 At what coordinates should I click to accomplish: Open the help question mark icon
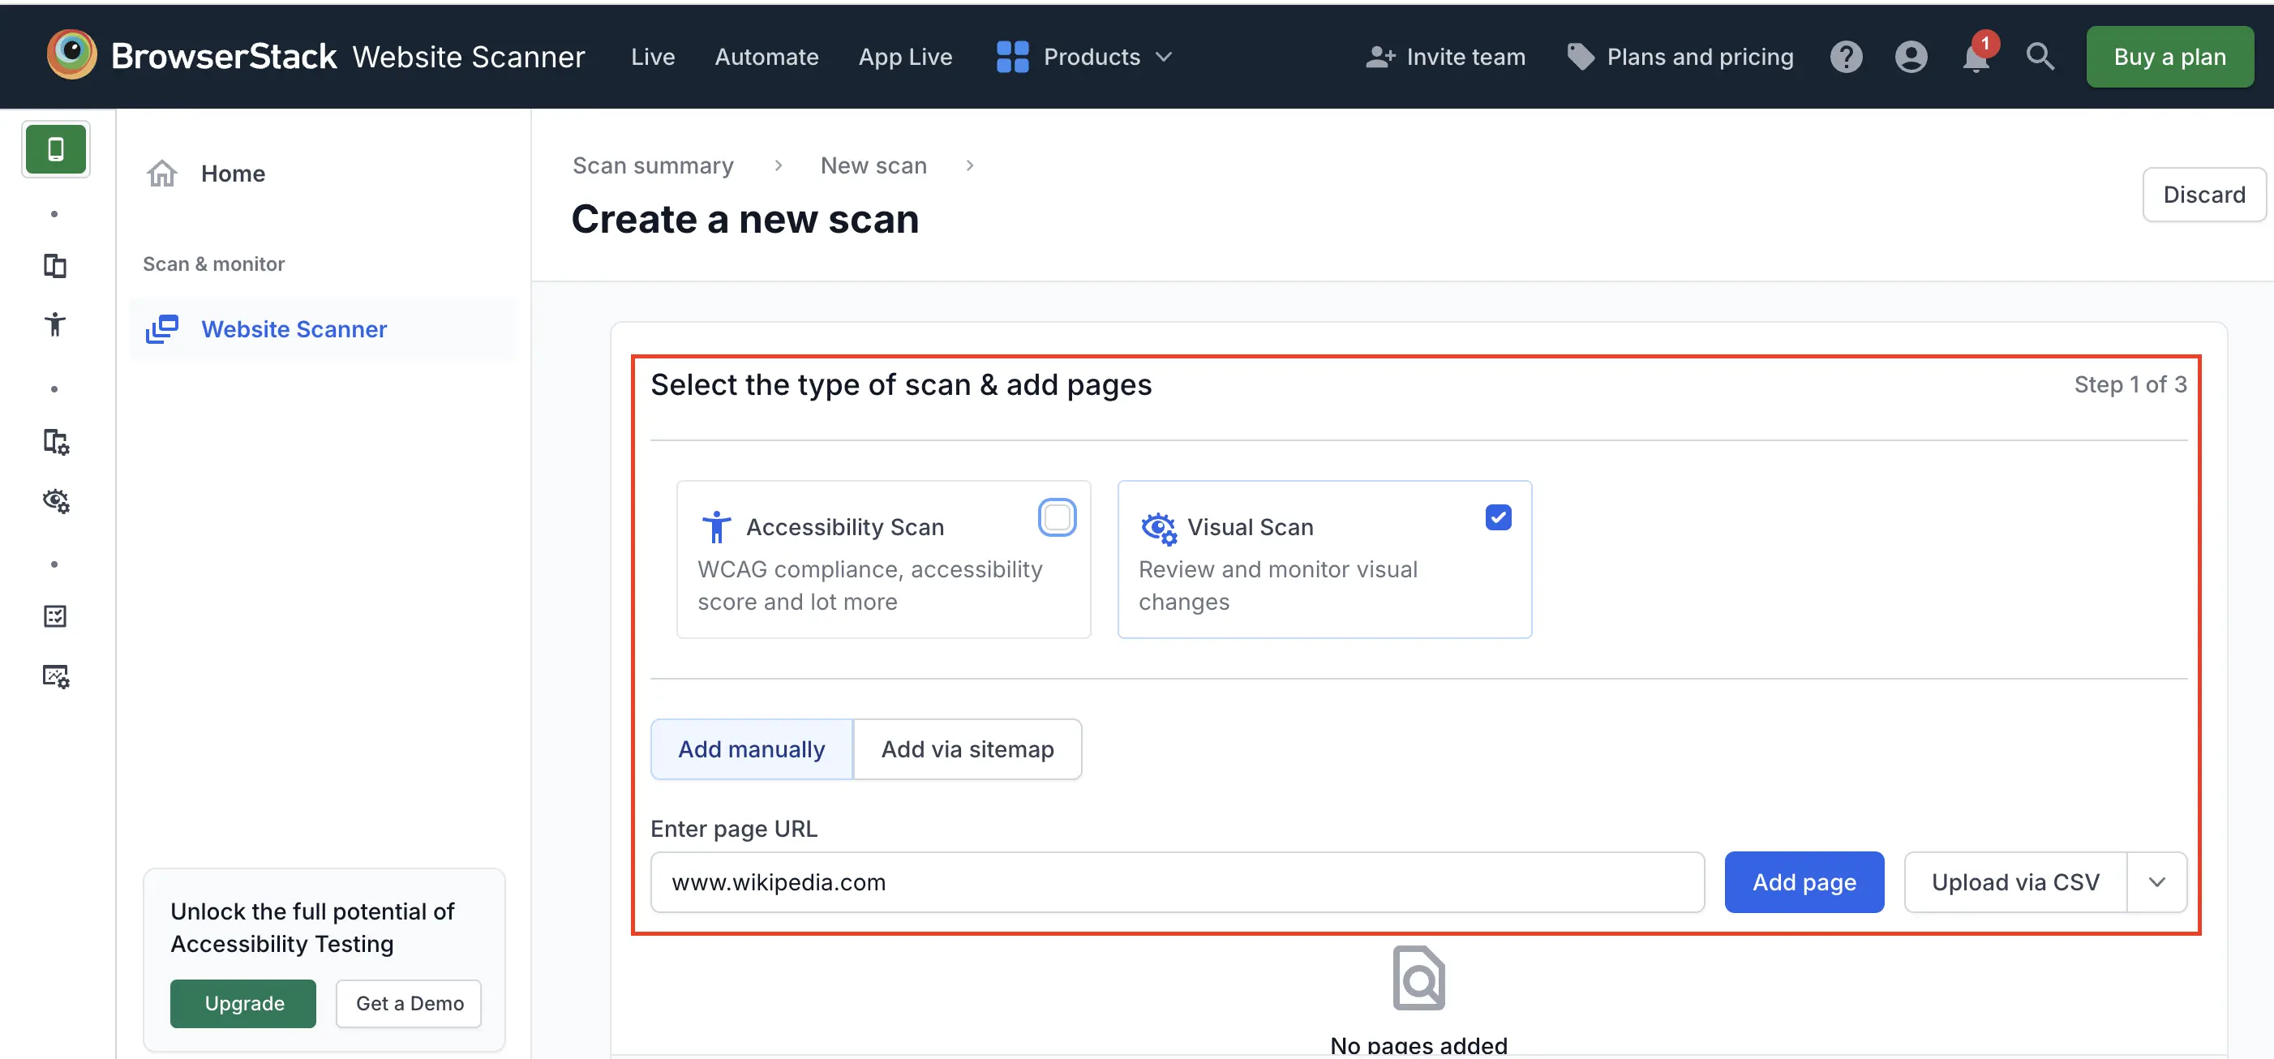coord(1846,57)
